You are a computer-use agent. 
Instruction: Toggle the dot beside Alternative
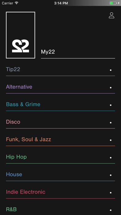111,88
